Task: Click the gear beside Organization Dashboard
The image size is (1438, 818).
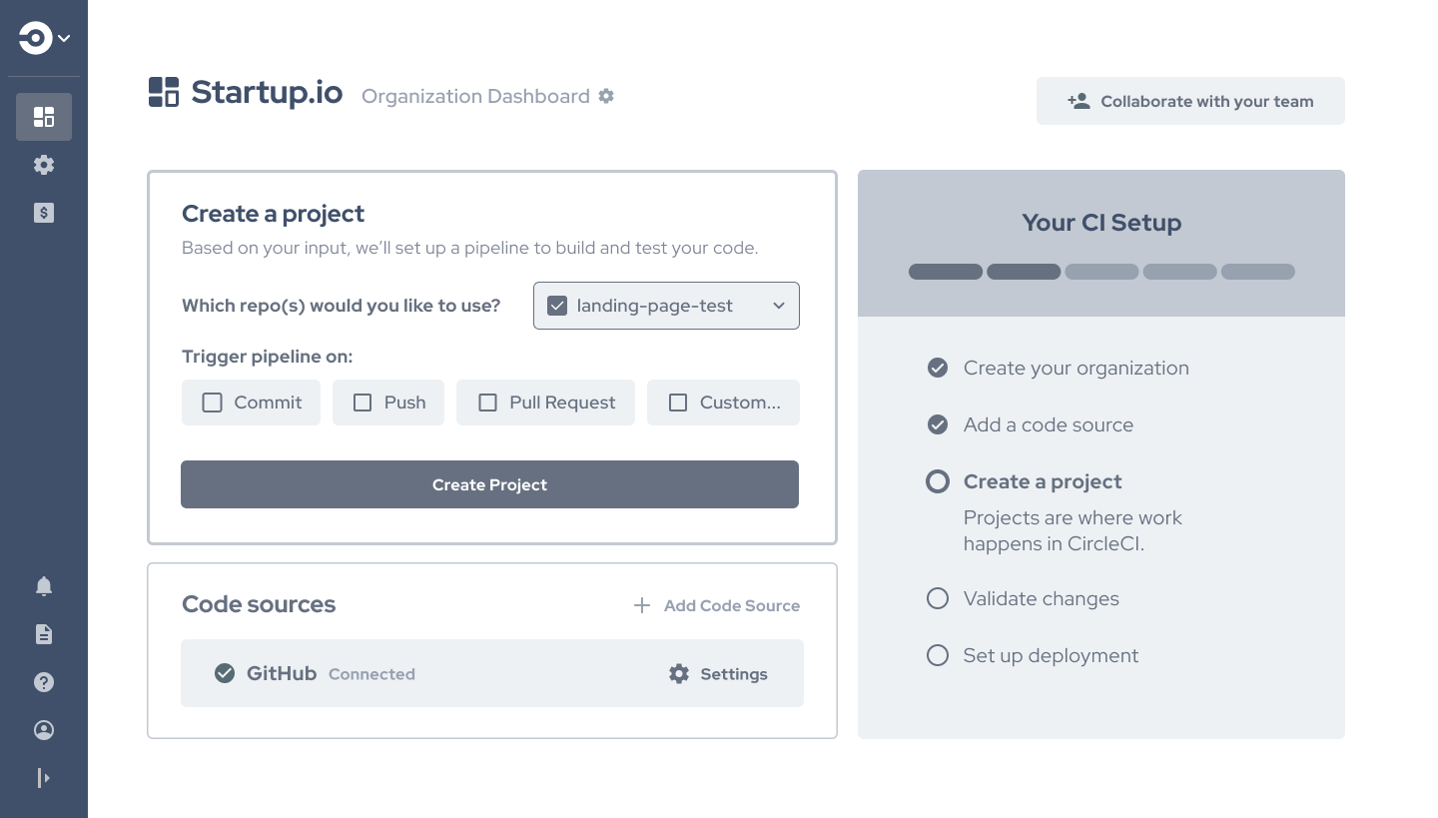Action: coord(606,96)
